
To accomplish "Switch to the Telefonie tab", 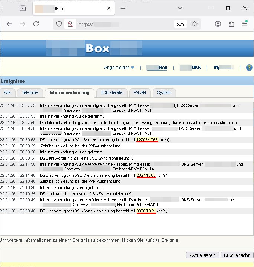I will pyautogui.click(x=30, y=92).
